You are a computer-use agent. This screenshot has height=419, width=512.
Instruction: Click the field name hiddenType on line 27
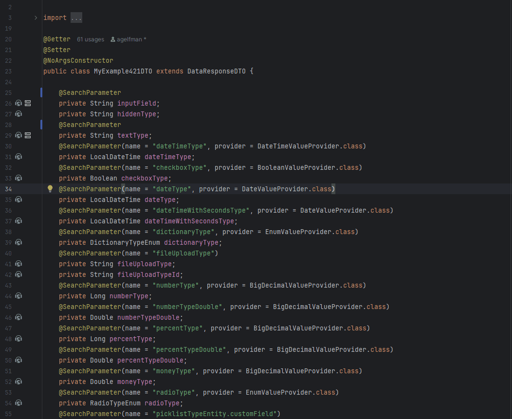pos(136,114)
